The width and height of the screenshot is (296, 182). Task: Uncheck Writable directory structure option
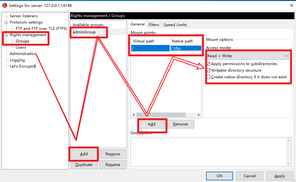click(x=209, y=70)
